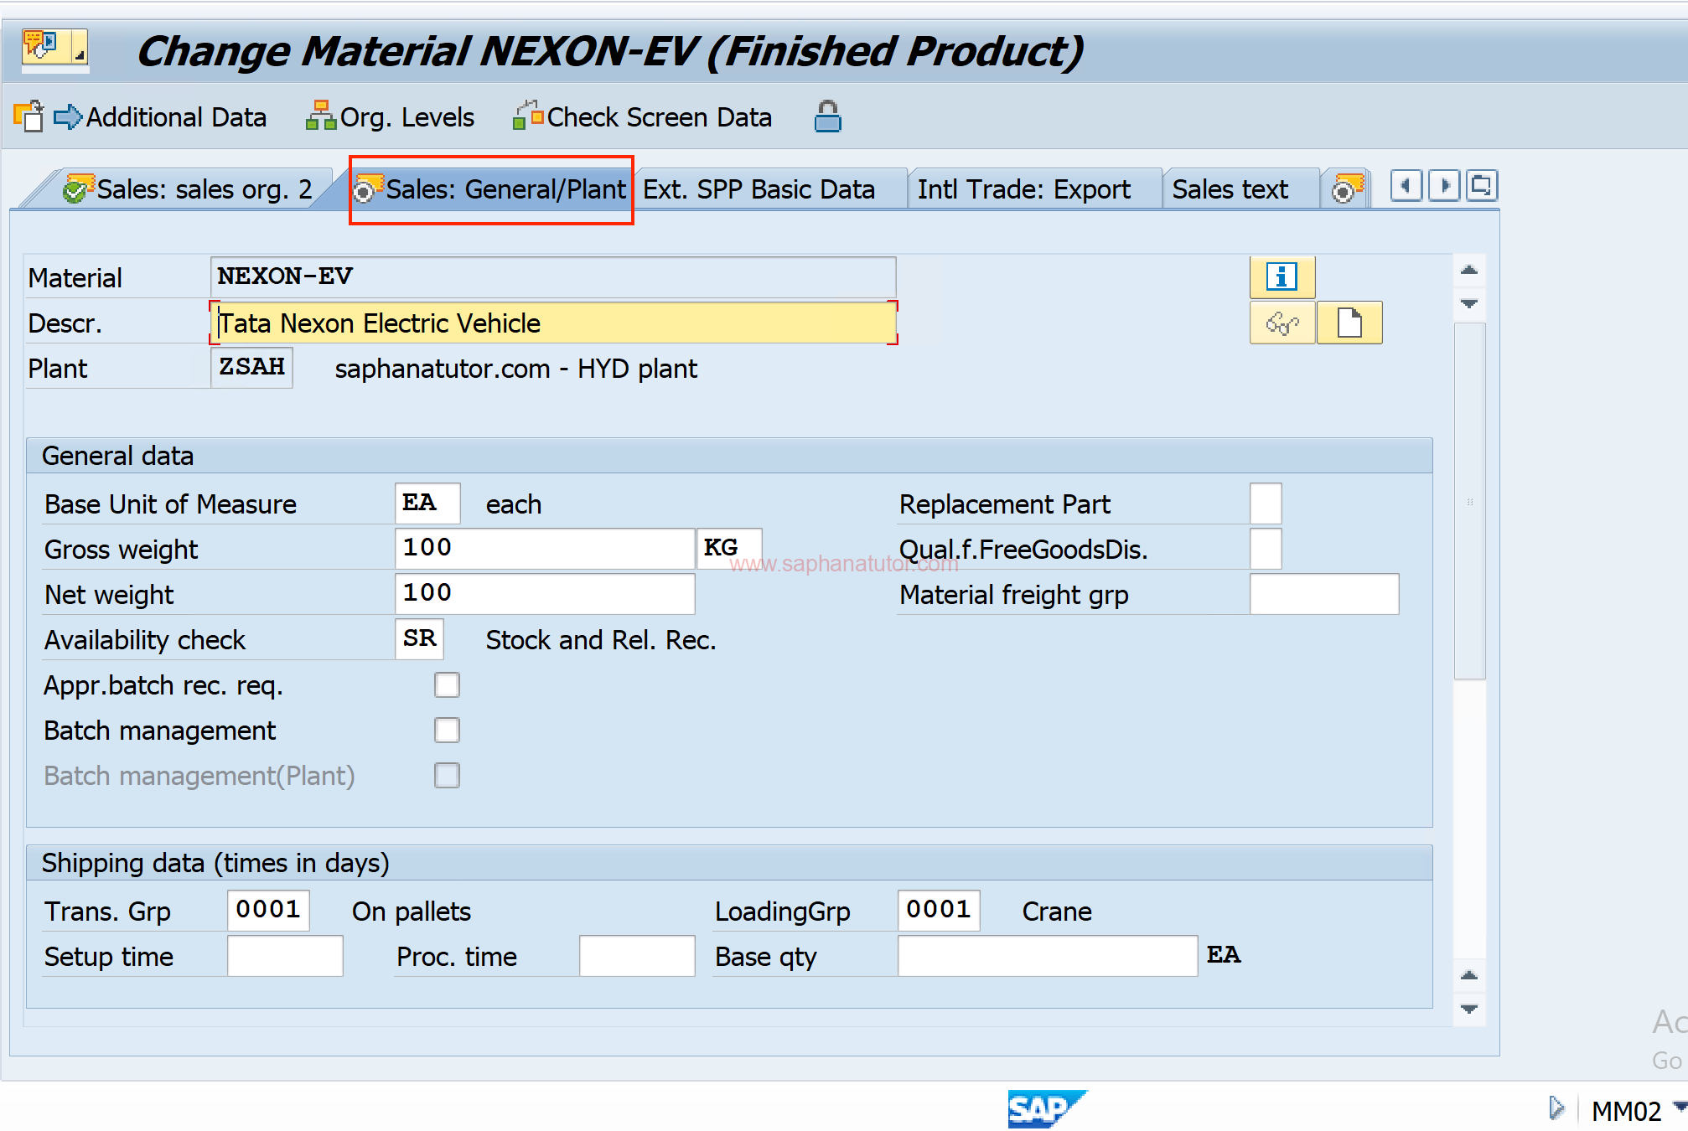Click the SAP logo
Image resolution: width=1688 pixels, height=1131 pixels.
tap(1047, 1108)
